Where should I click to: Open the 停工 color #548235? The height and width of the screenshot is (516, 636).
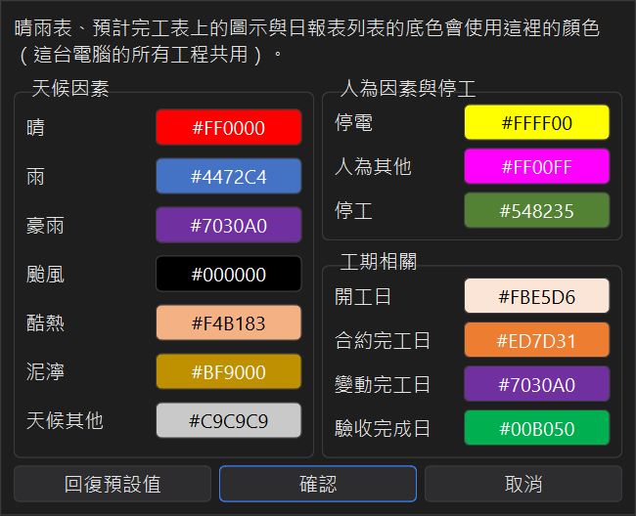click(x=536, y=211)
